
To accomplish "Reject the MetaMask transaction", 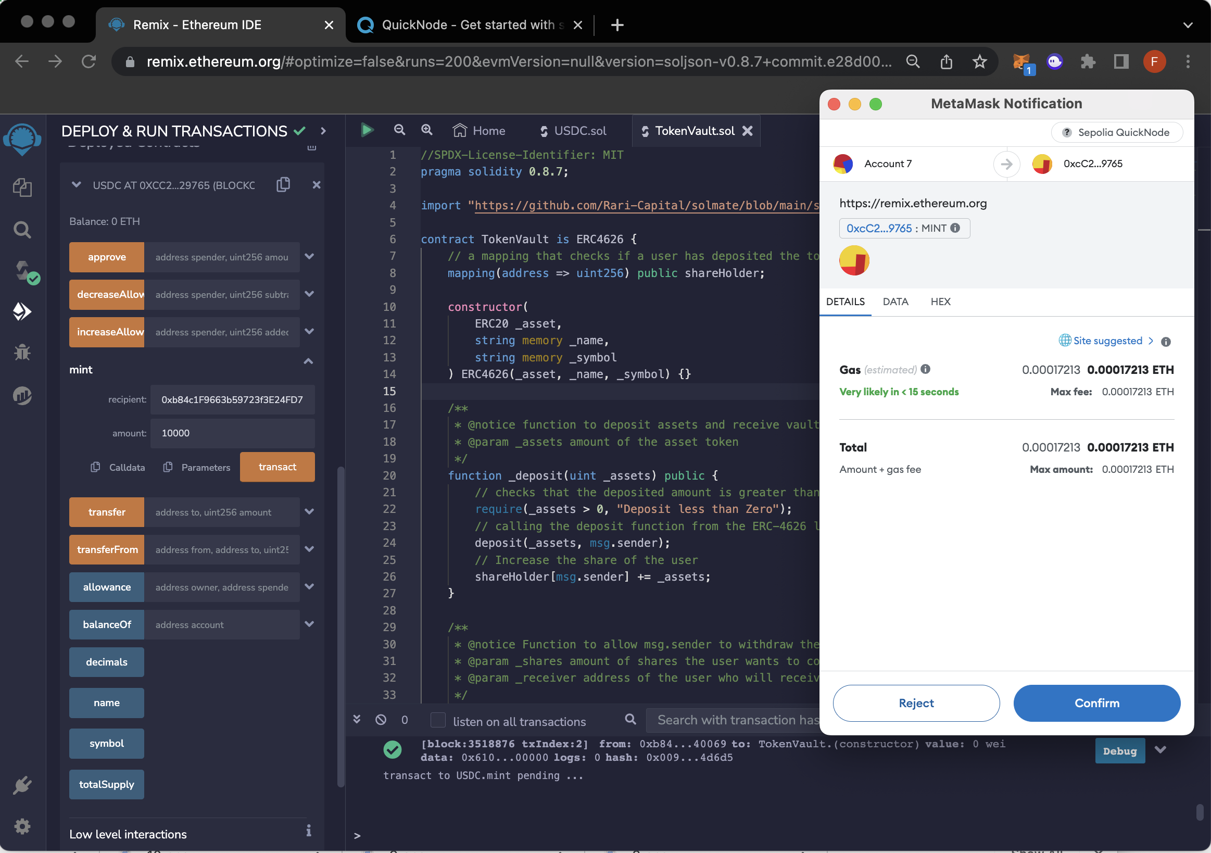I will point(916,703).
